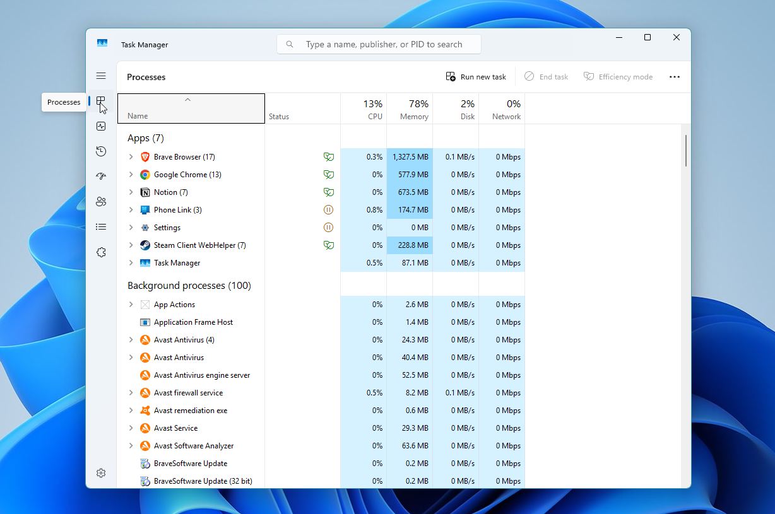This screenshot has height=514, width=775.
Task: Select the Avast remediation exe row
Action: coord(321,411)
